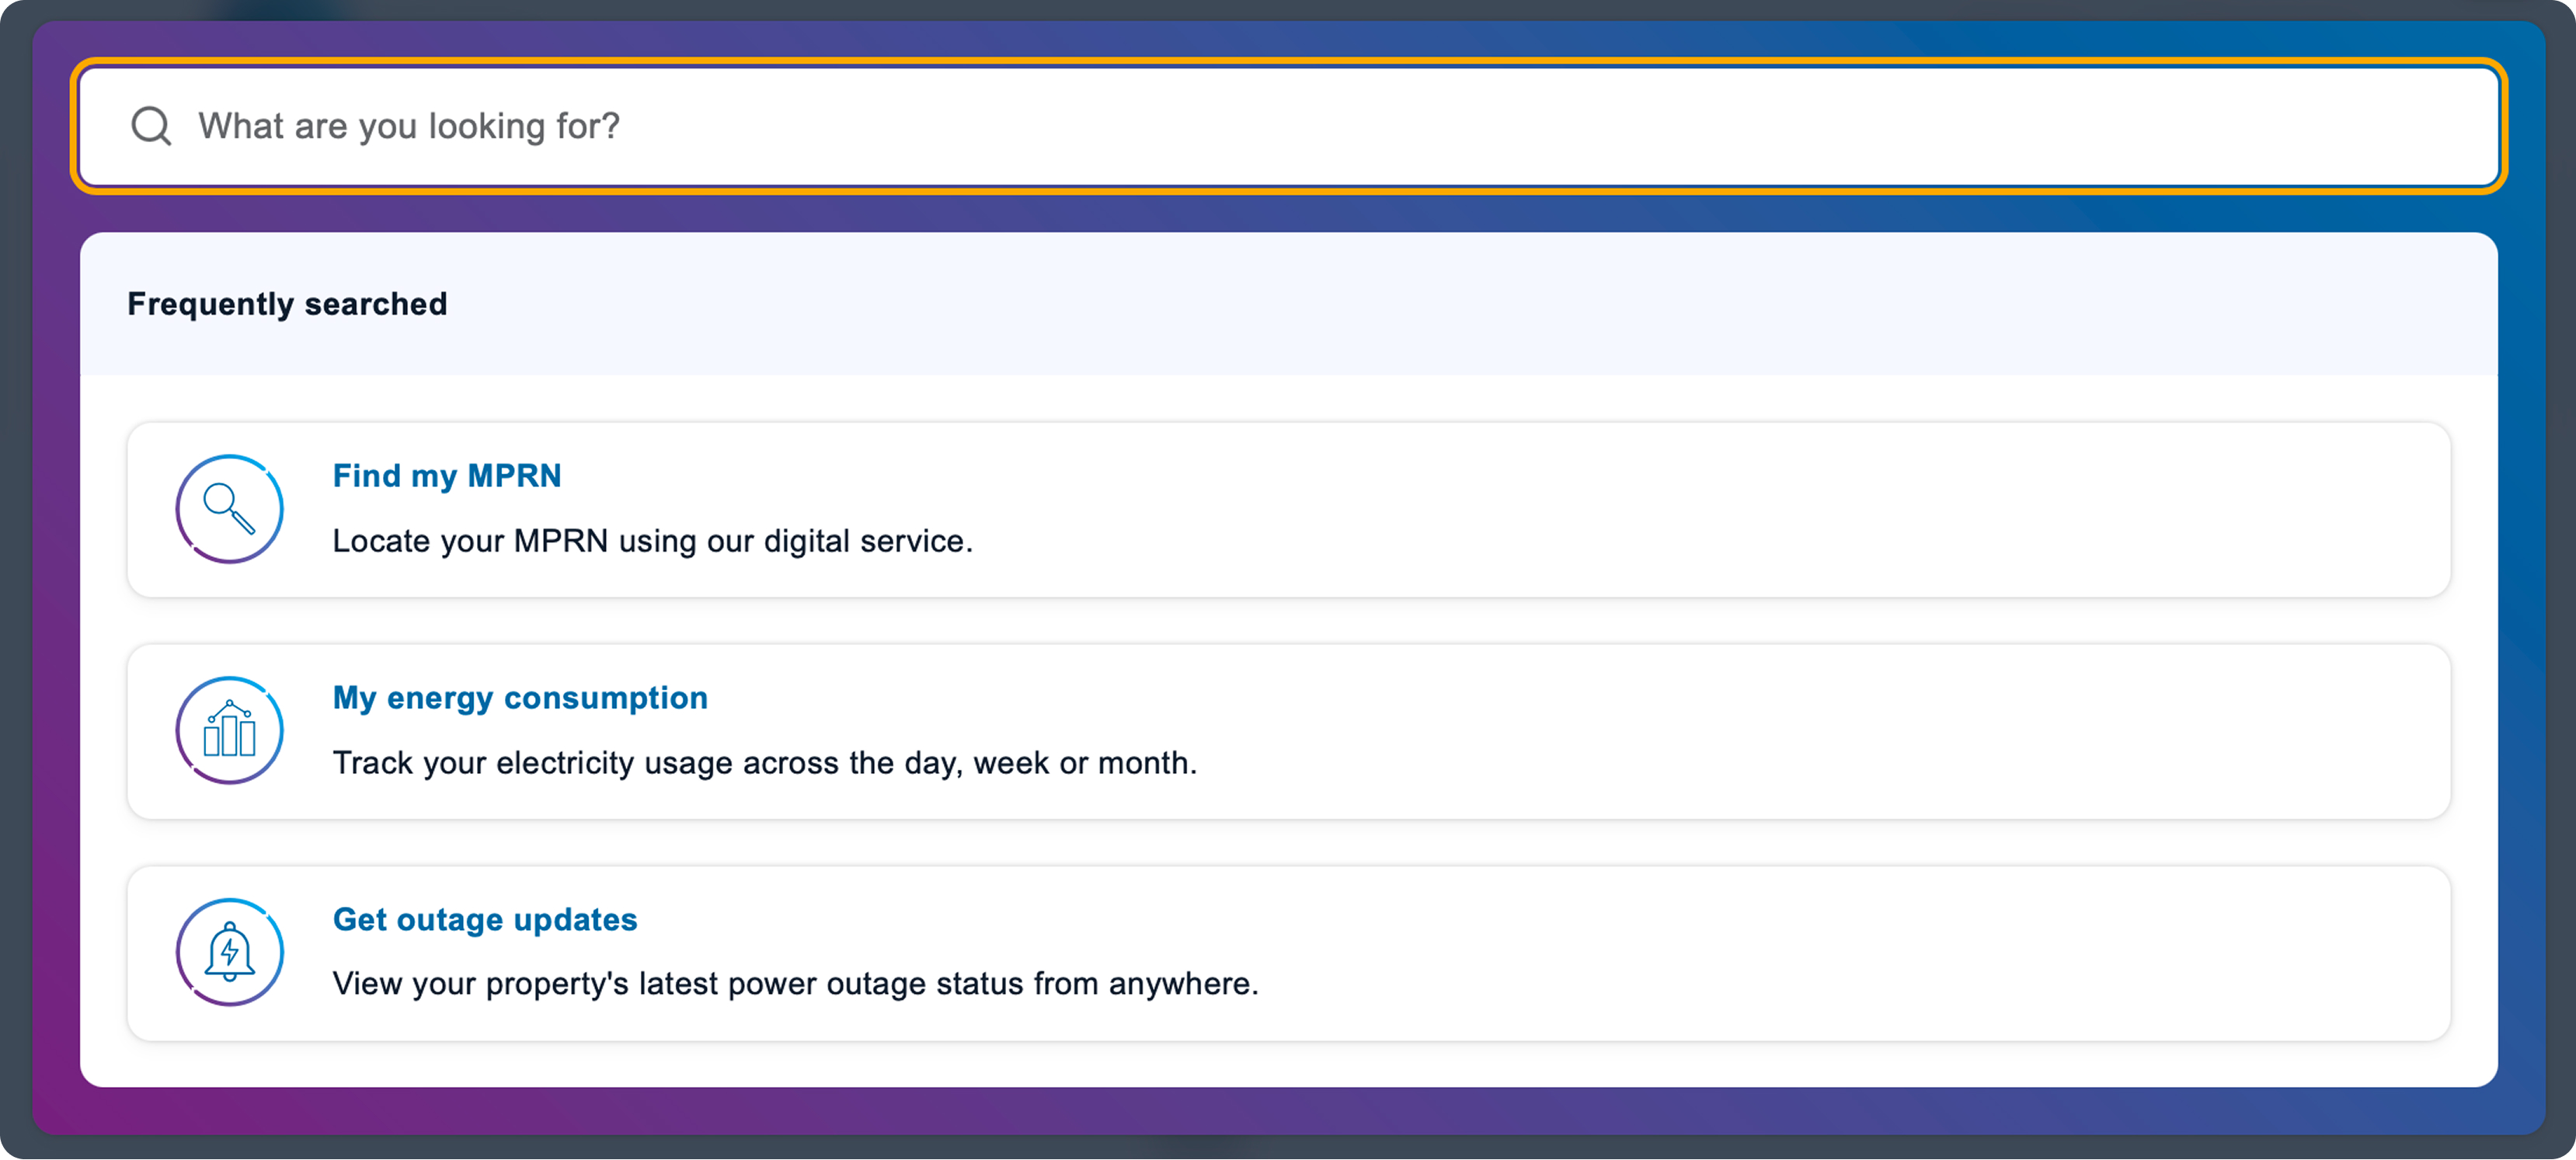Click 'Locate your MPRN using our digital service' text
The width and height of the screenshot is (2576, 1160).
(x=652, y=541)
